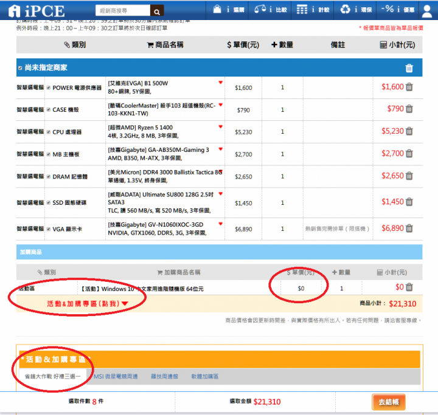Expand 活動&加購專區(點我) section
This screenshot has height=415, width=438.
point(87,304)
